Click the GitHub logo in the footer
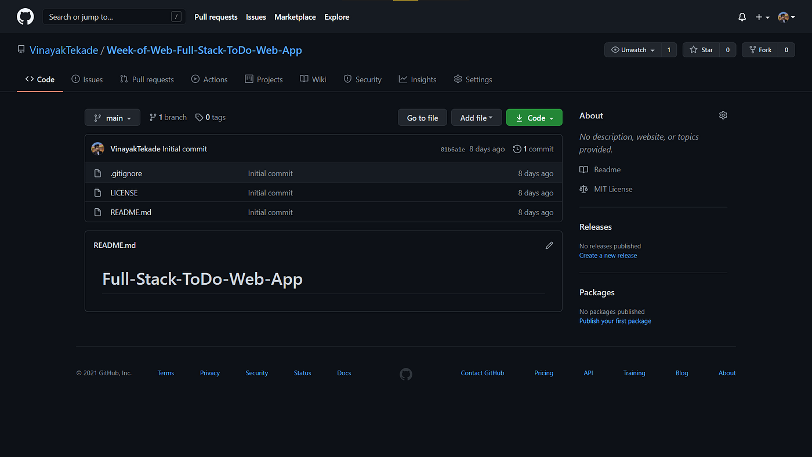812x457 pixels. [405, 374]
